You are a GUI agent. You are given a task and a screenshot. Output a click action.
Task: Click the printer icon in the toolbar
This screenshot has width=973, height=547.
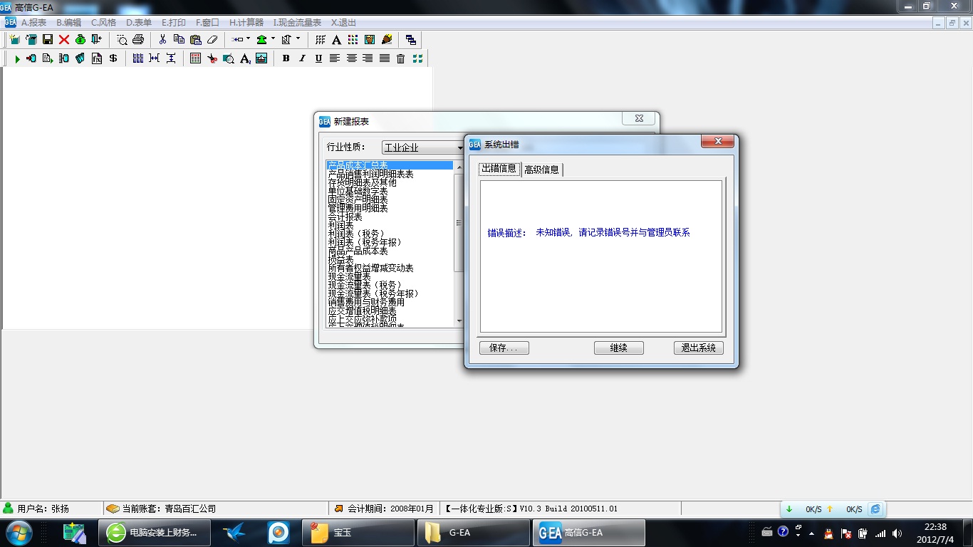[x=138, y=40]
